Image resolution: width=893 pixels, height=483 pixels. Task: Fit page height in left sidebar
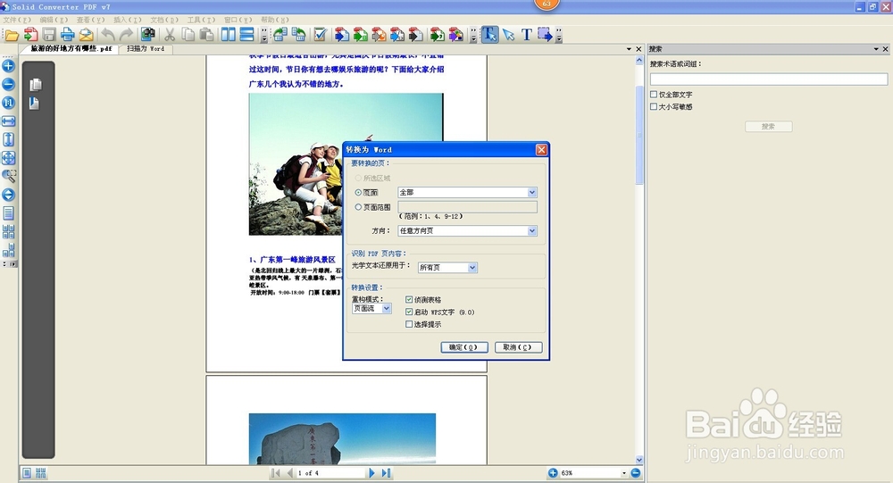pos(9,139)
